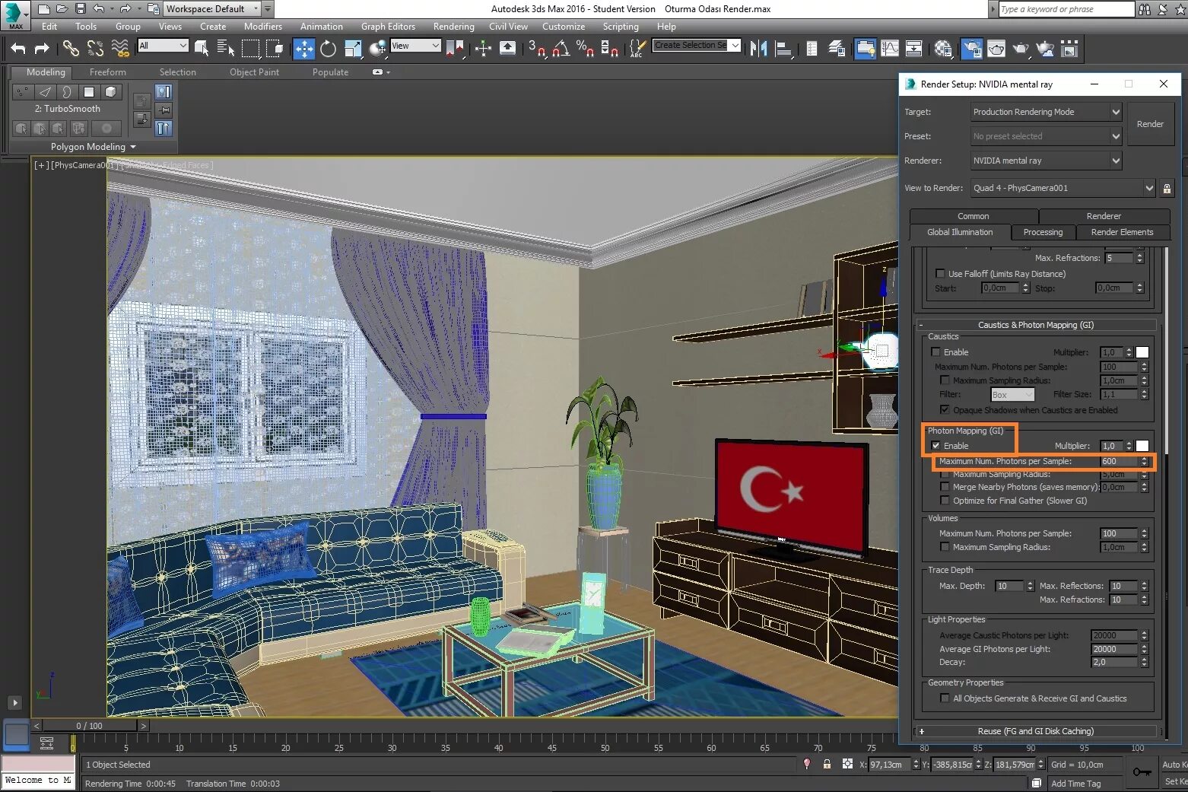The height and width of the screenshot is (792, 1188).
Task: Toggle the Percent Snap icon
Action: [585, 49]
